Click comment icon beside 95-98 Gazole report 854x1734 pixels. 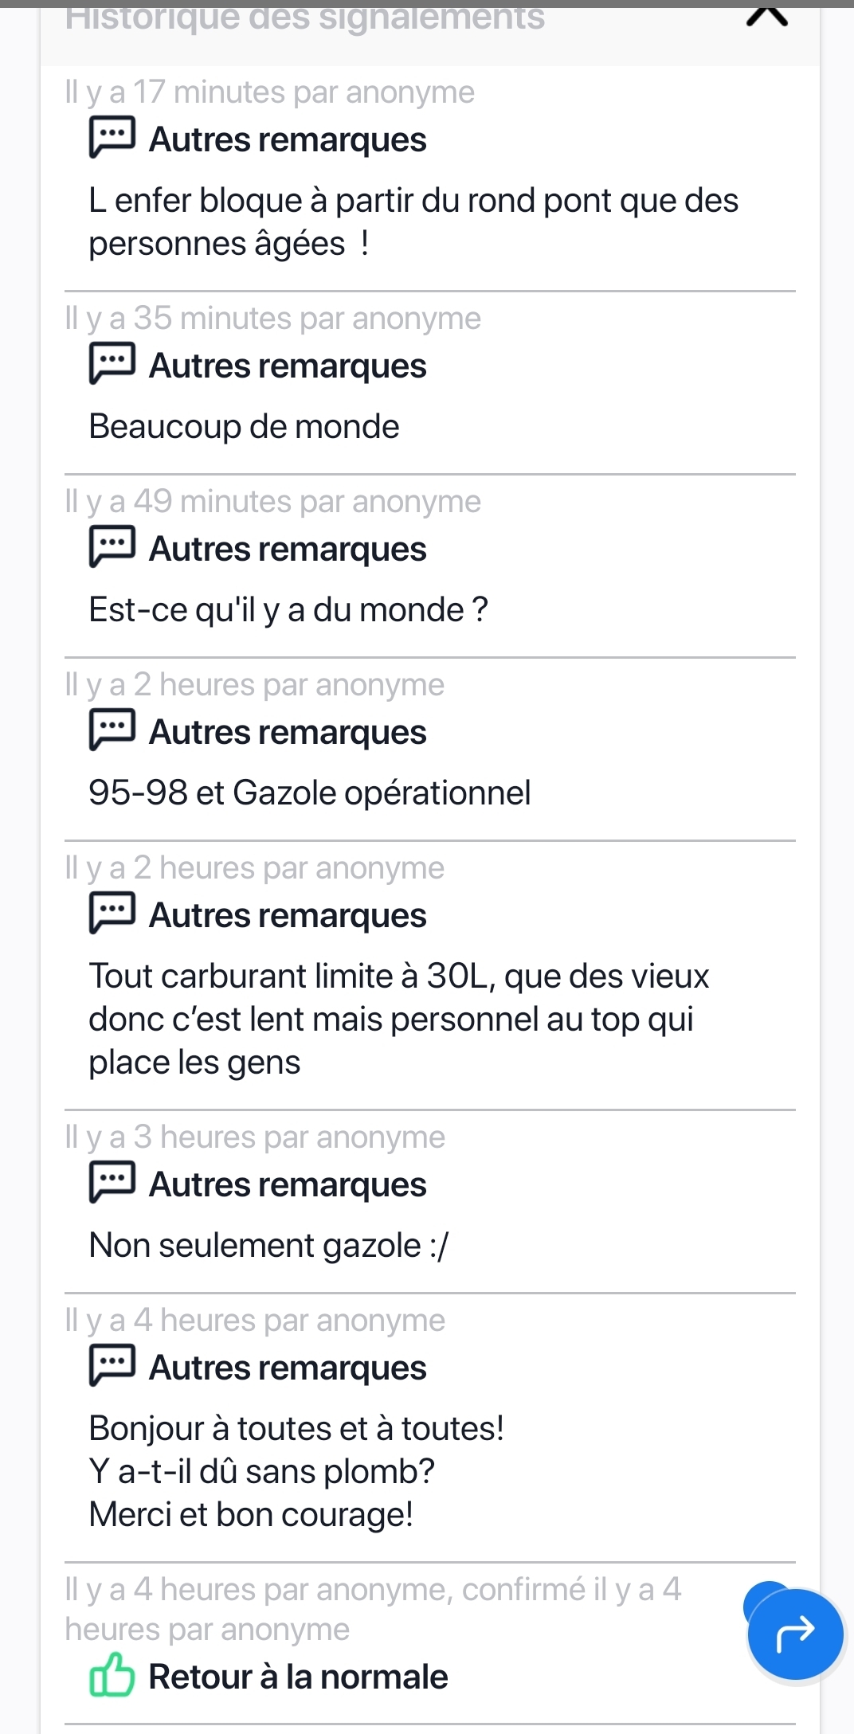[x=112, y=730]
